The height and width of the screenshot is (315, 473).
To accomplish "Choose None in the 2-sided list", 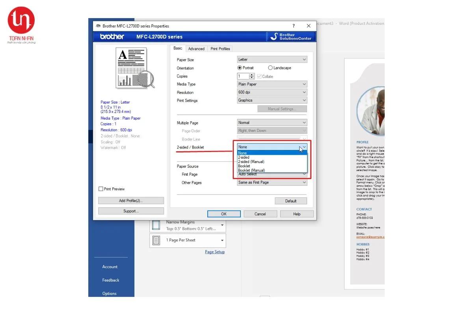I will tap(272, 153).
